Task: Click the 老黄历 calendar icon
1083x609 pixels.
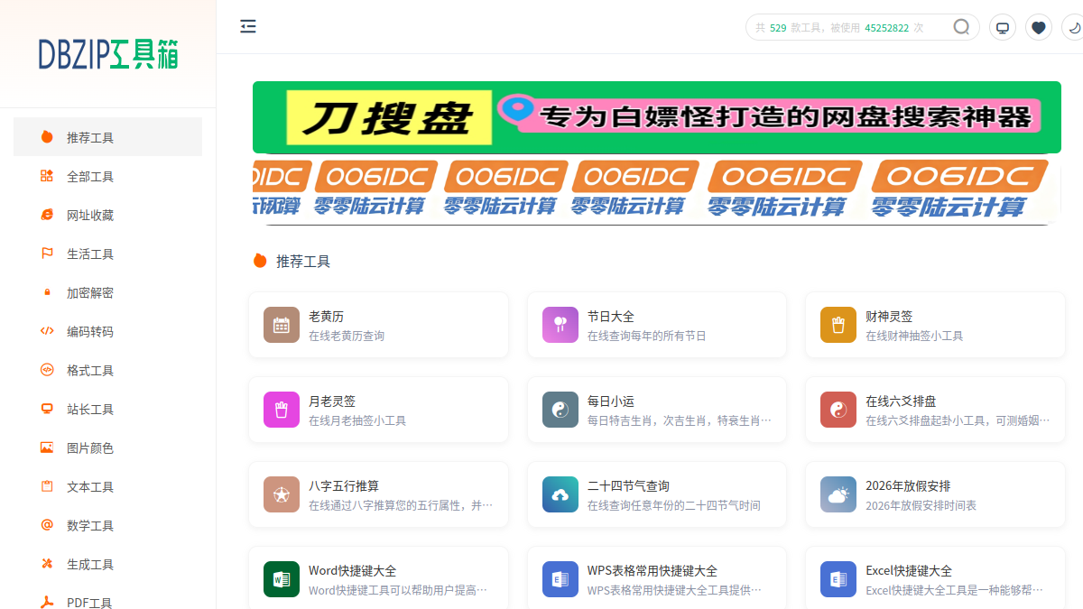Action: click(282, 325)
